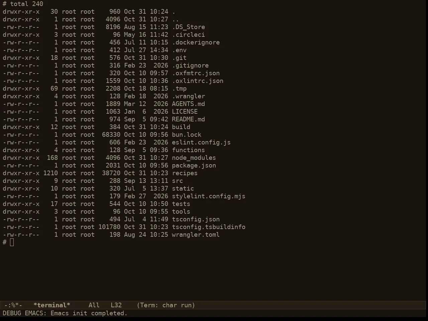This screenshot has width=428, height=321.
Task: Click the bun.lock file name
Action: click(187, 135)
